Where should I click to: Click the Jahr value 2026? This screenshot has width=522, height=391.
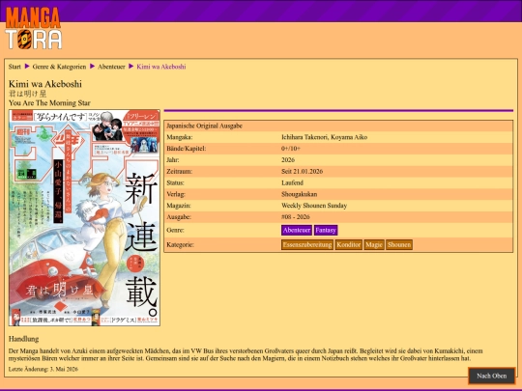288,160
